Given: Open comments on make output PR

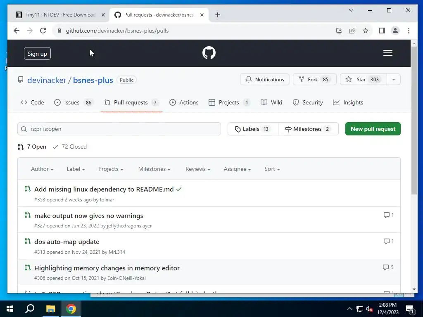Looking at the screenshot, I should click(388, 215).
